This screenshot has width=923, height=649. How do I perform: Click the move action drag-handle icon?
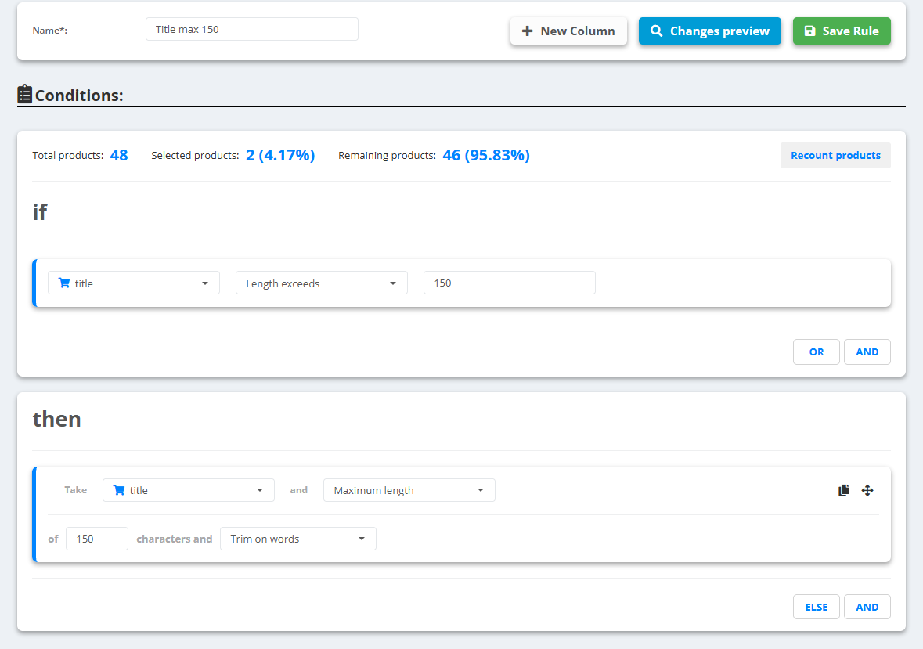click(x=867, y=490)
